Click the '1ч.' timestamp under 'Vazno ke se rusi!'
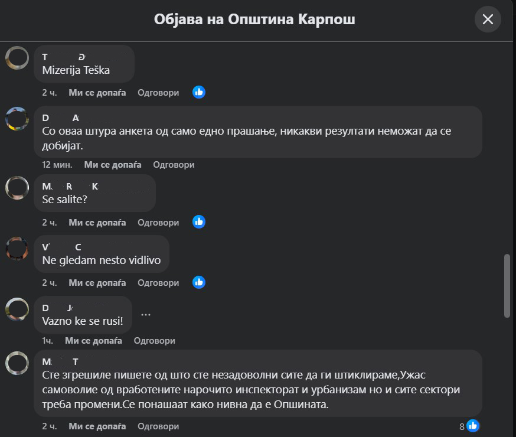Viewport: 516px width, 437px height. point(47,341)
